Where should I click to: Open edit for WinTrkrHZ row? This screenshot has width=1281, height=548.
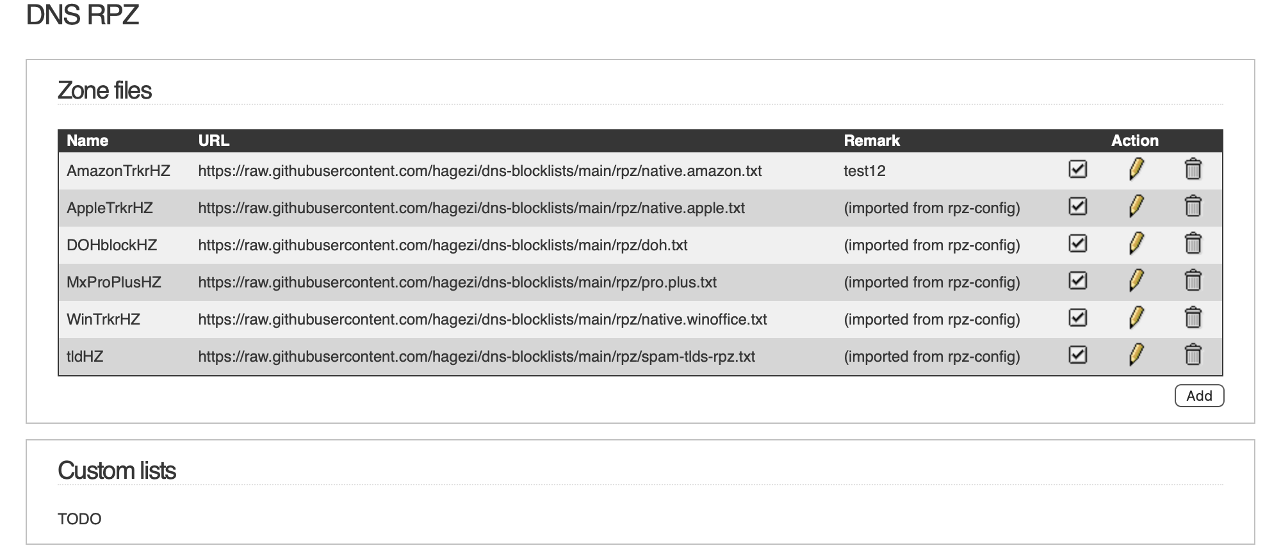[1136, 318]
